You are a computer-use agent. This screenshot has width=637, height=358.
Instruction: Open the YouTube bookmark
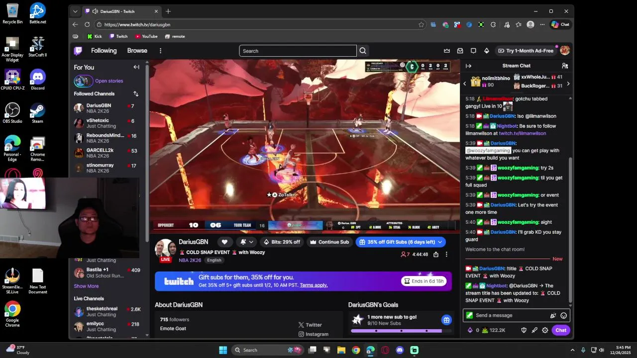(146, 36)
